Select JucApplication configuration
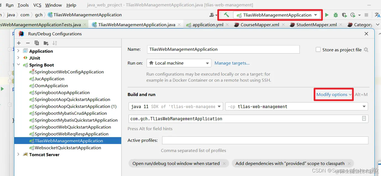The image size is (381, 176). pyautogui.click(x=49, y=79)
